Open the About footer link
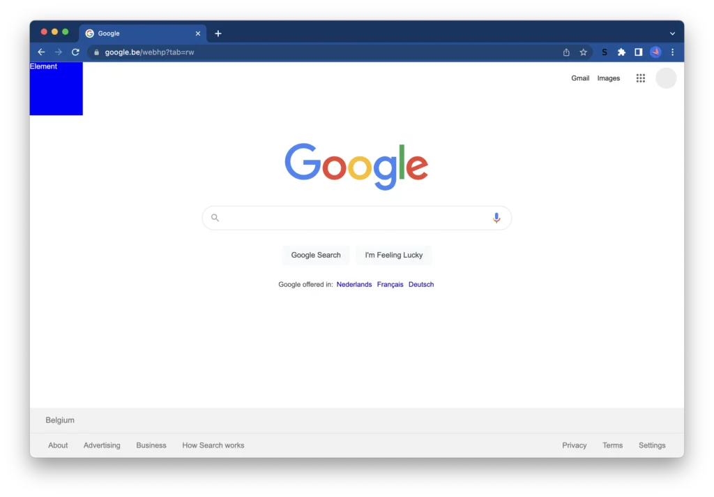Screen dimensions: 714x497 tap(58, 445)
